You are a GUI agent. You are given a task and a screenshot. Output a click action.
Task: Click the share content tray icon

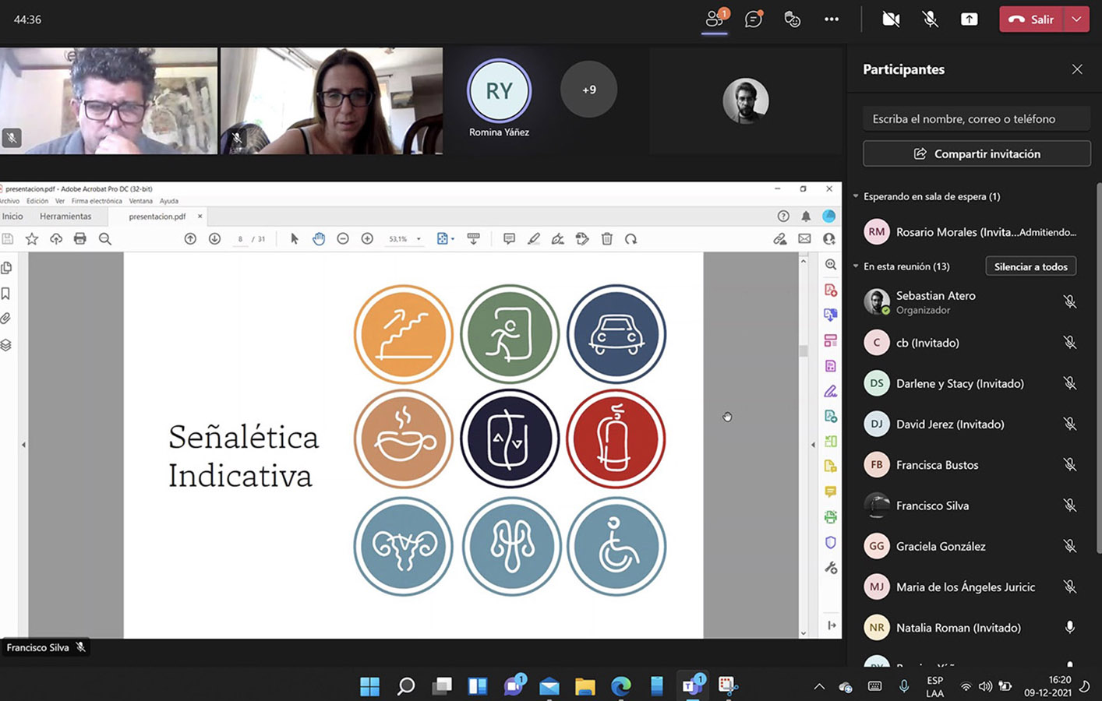coord(969,19)
